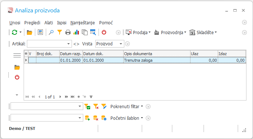The height and width of the screenshot is (139, 253).
Task: Click the hamburger lines icon in left sidebar
Action: tap(17, 55)
